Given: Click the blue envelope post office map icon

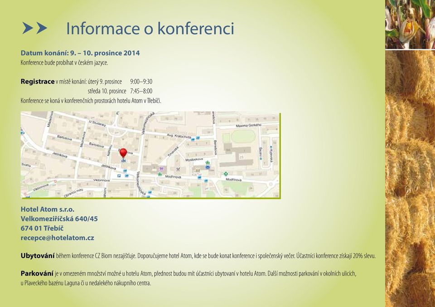Looking at the screenshot, I should click(208, 167).
